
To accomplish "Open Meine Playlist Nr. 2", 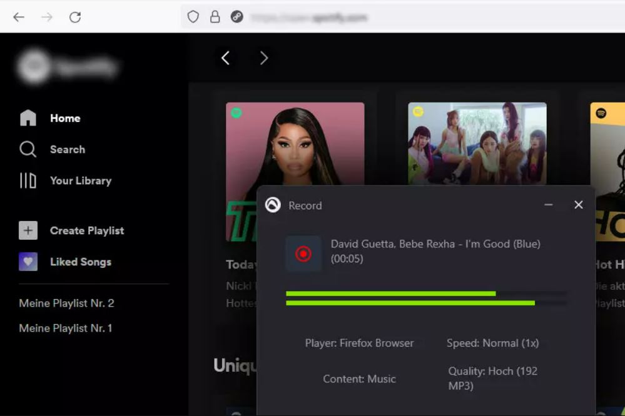I will click(66, 304).
